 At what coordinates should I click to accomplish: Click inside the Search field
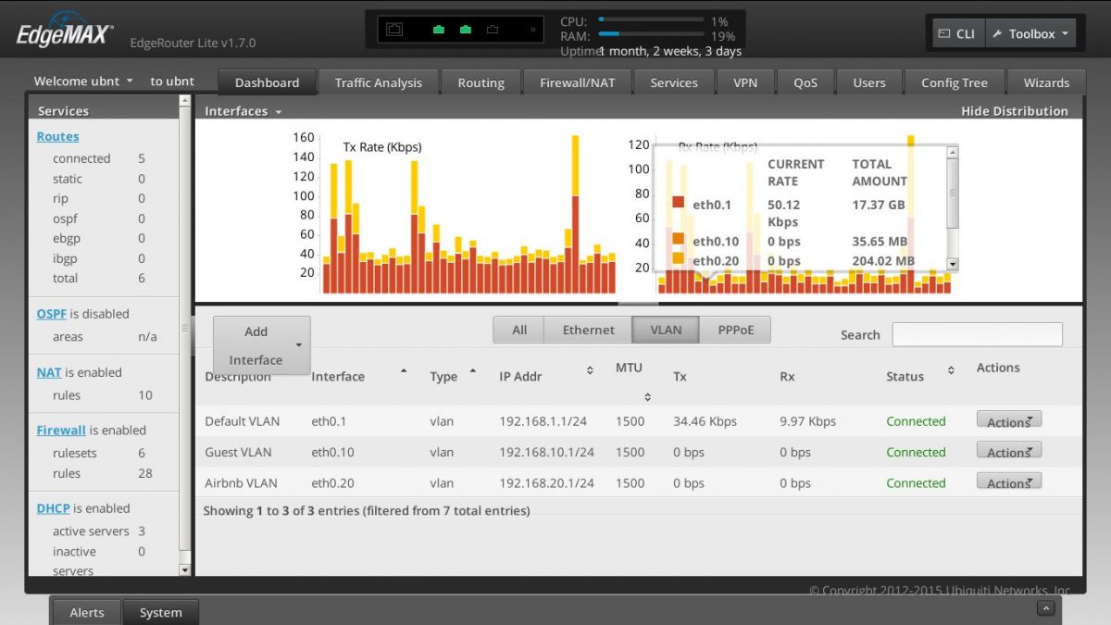coord(976,334)
